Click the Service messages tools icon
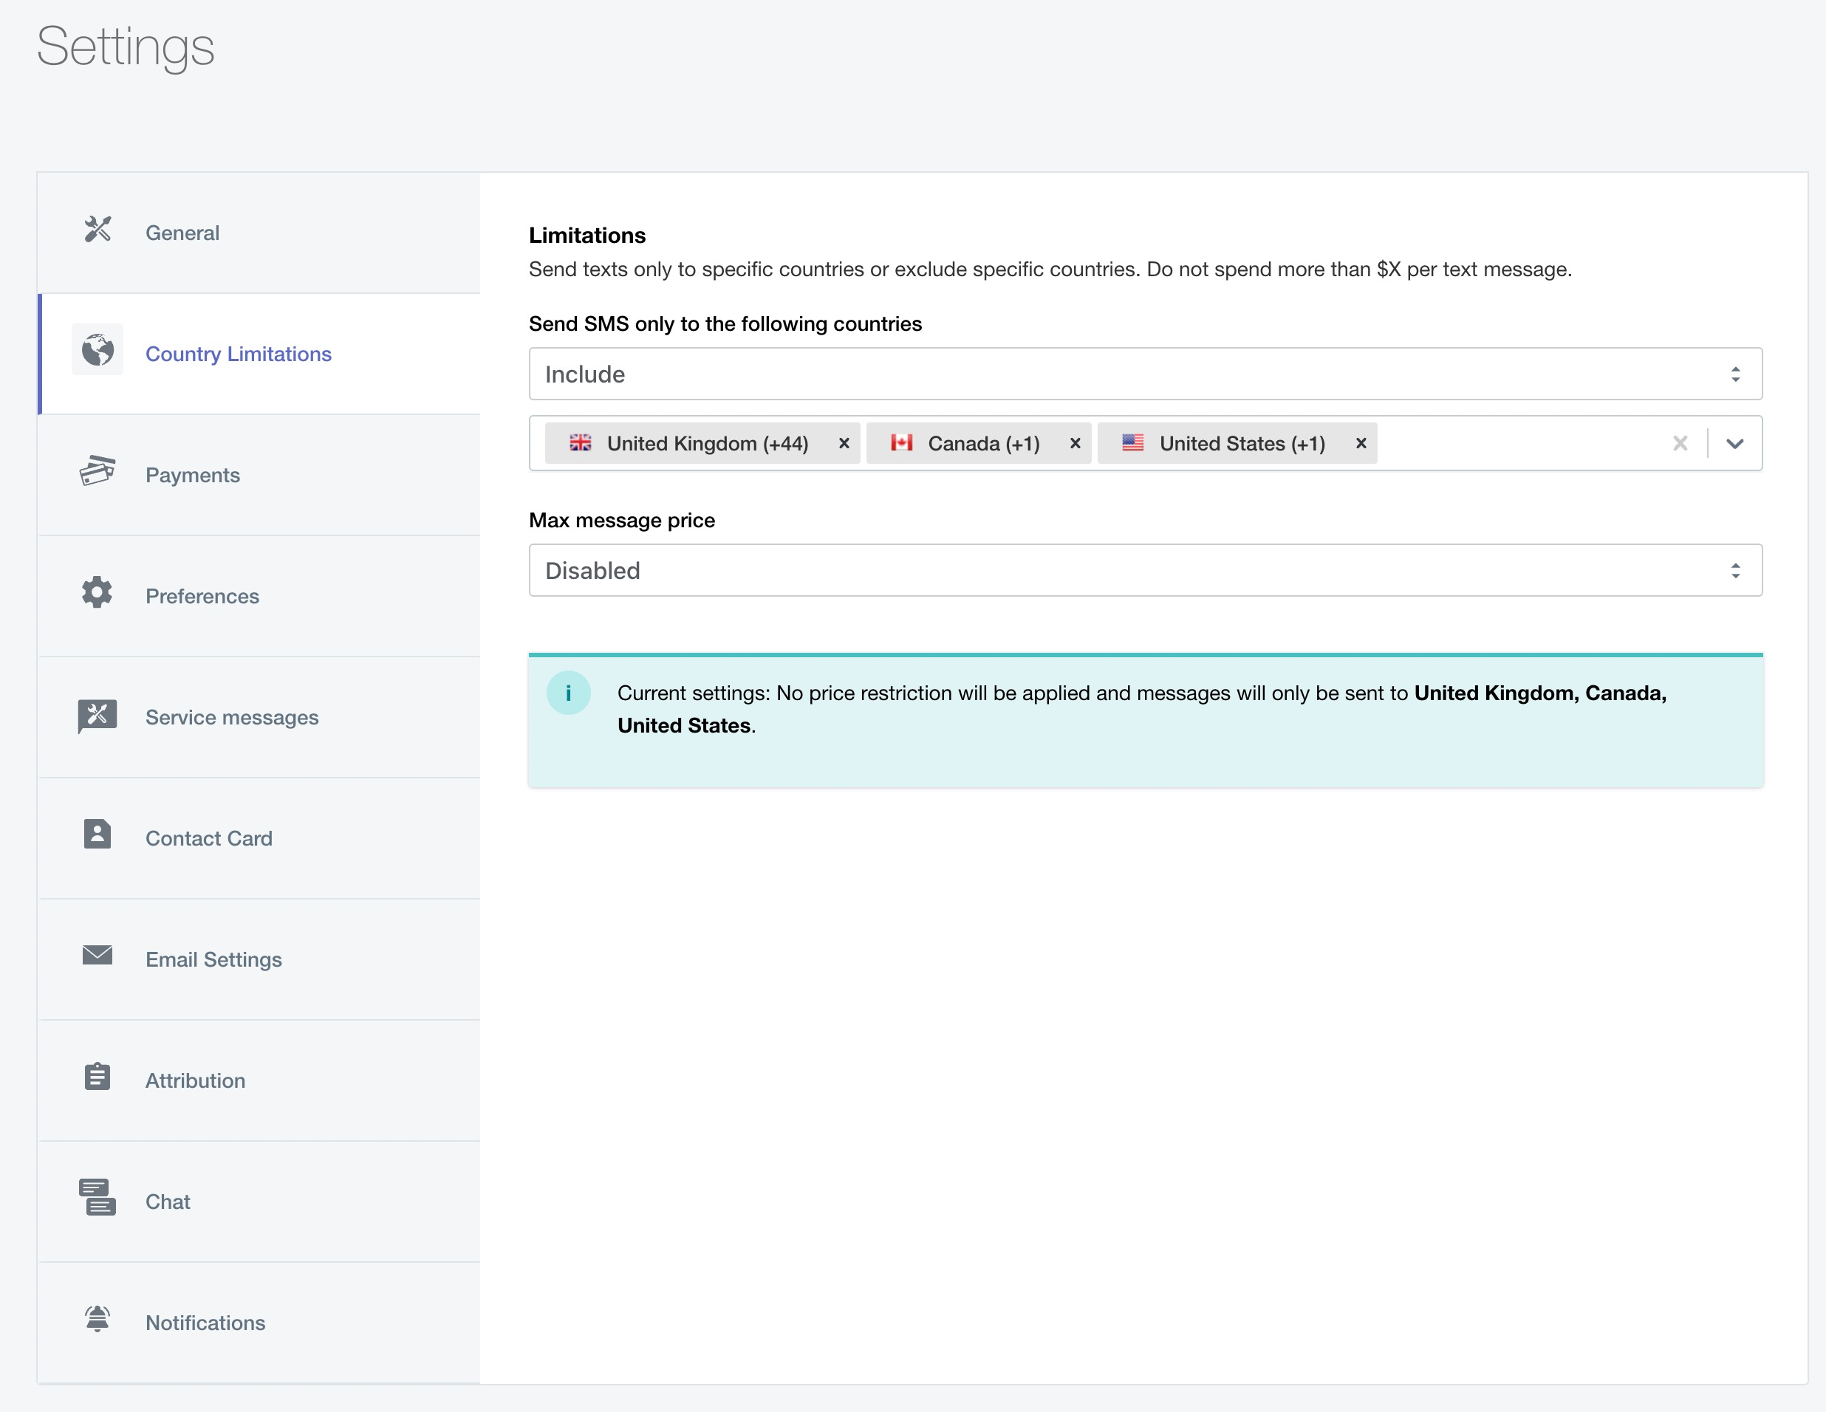Viewport: 1826px width, 1412px height. click(x=97, y=715)
